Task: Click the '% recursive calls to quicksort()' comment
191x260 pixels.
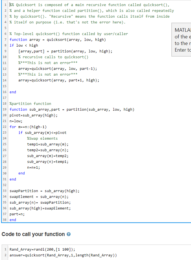Action: (53, 57)
